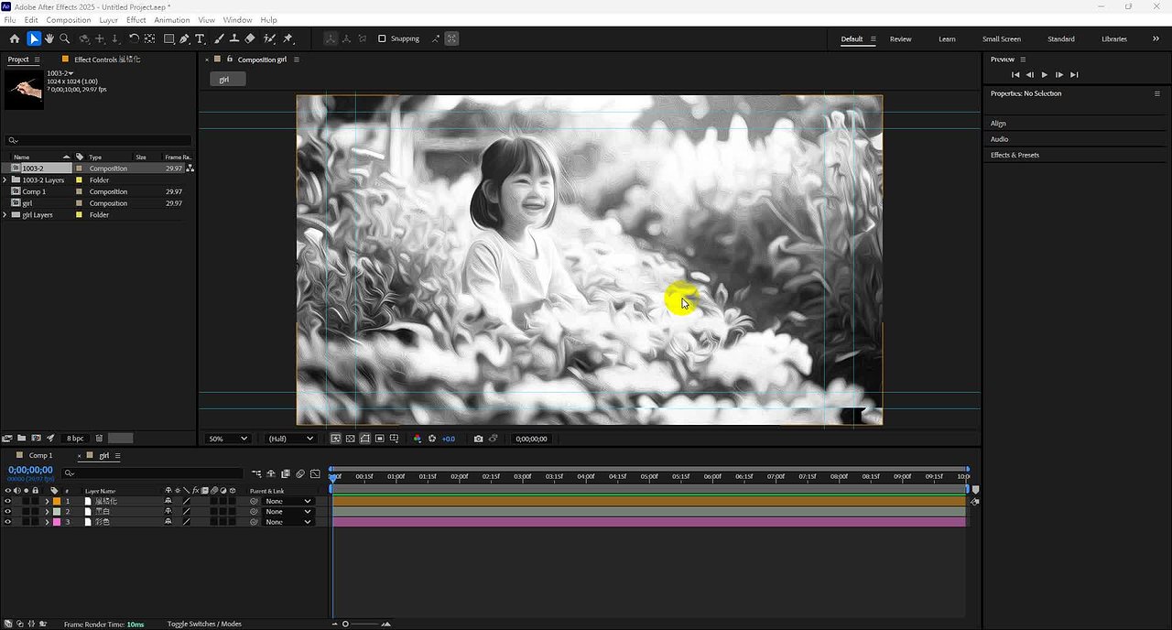Enable the Snapping checkbox
This screenshot has width=1172, height=630.
click(382, 38)
